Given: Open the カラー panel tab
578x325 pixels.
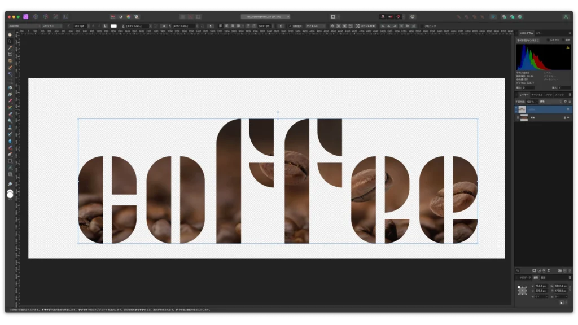Looking at the screenshot, I should tap(540, 33).
